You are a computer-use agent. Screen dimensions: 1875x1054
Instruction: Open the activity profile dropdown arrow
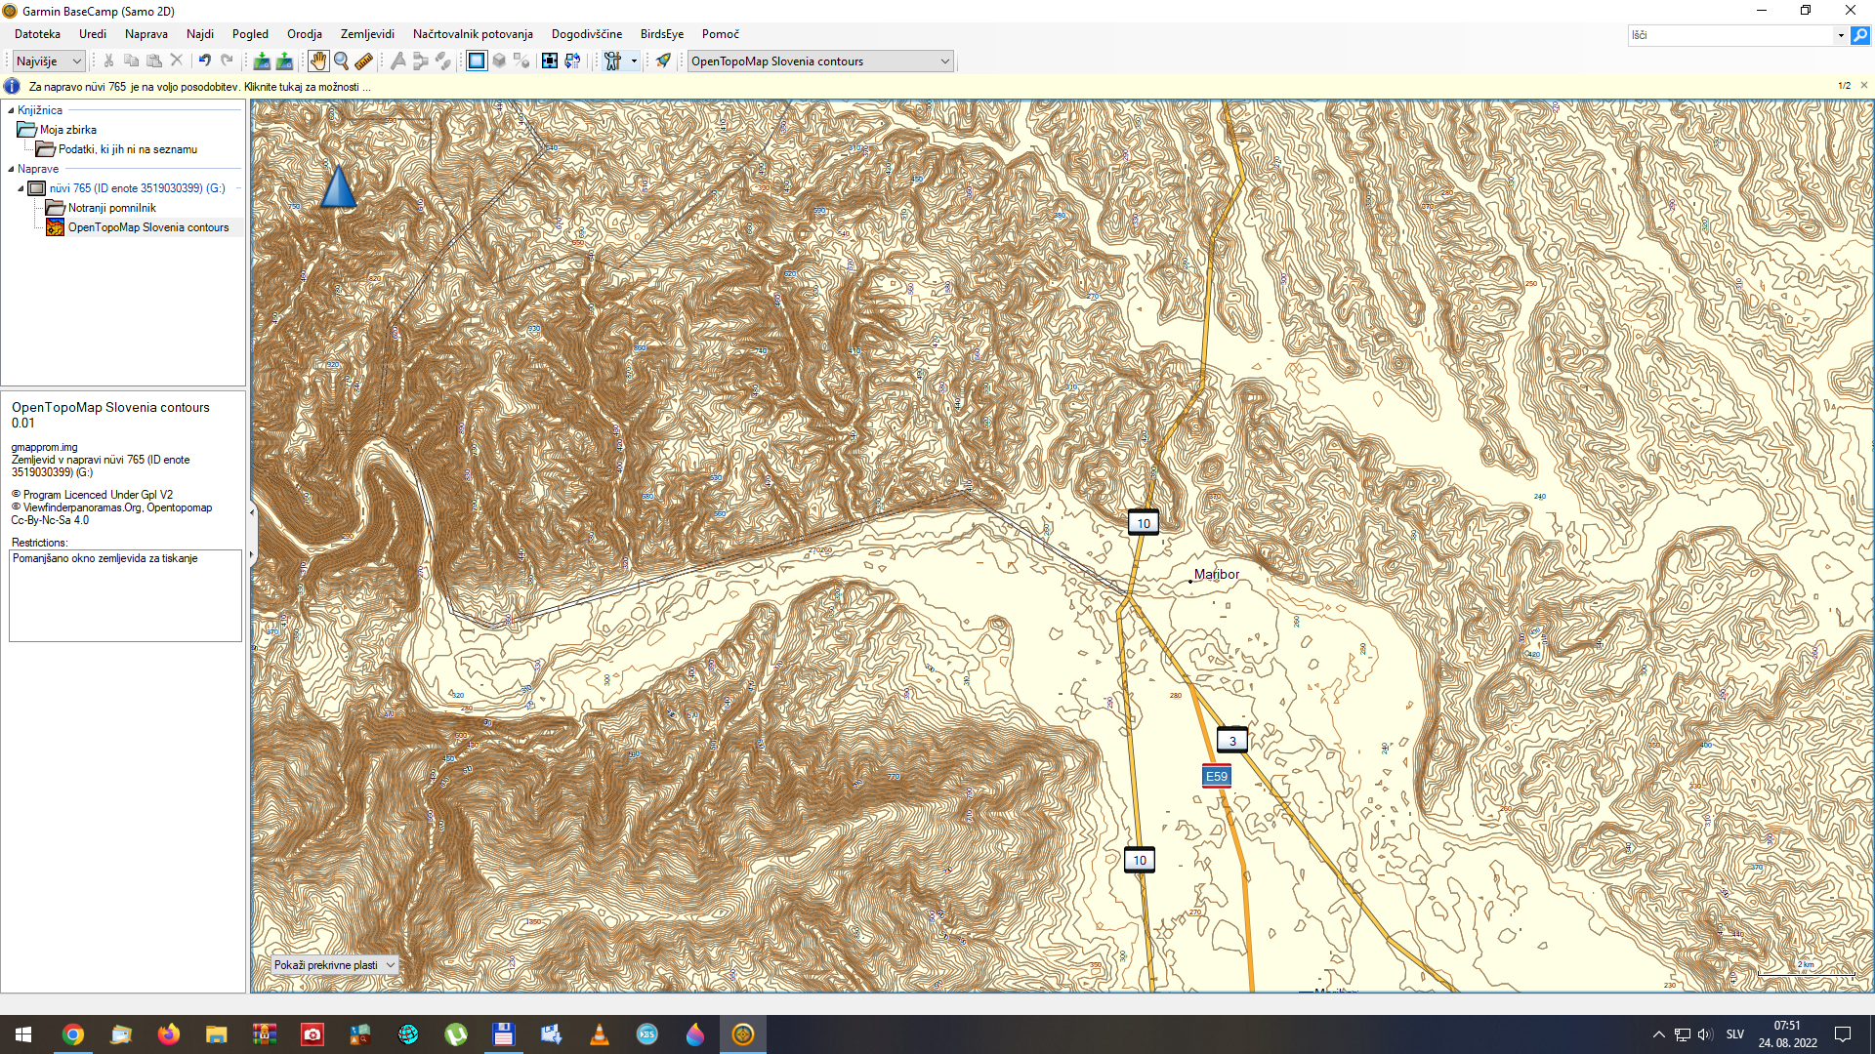(x=634, y=61)
